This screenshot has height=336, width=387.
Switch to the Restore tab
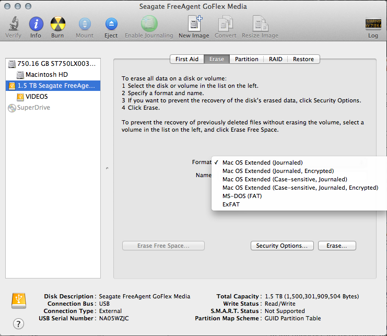point(303,59)
